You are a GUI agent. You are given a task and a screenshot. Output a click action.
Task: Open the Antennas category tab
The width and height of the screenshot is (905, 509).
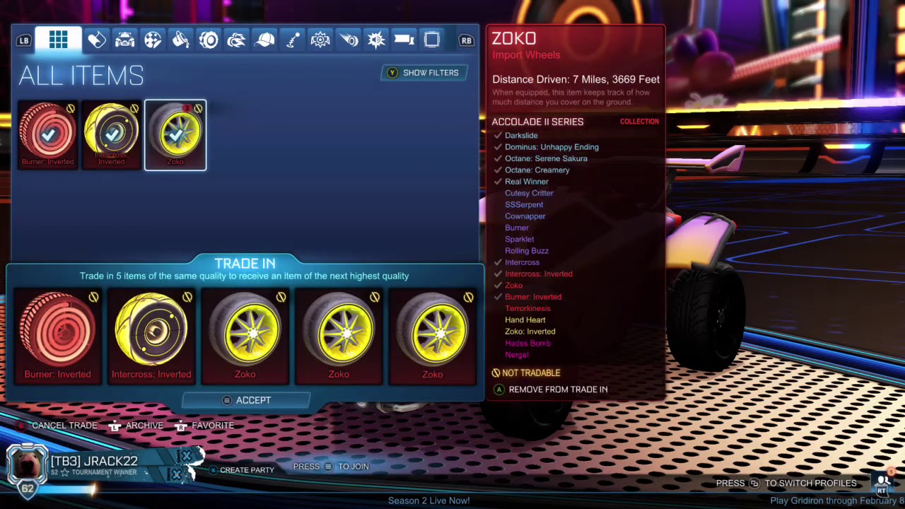pyautogui.click(x=292, y=40)
